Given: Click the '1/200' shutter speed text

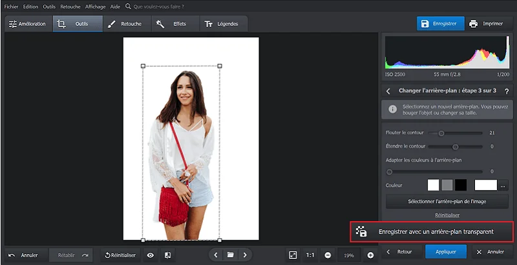Looking at the screenshot, I should coord(503,75).
